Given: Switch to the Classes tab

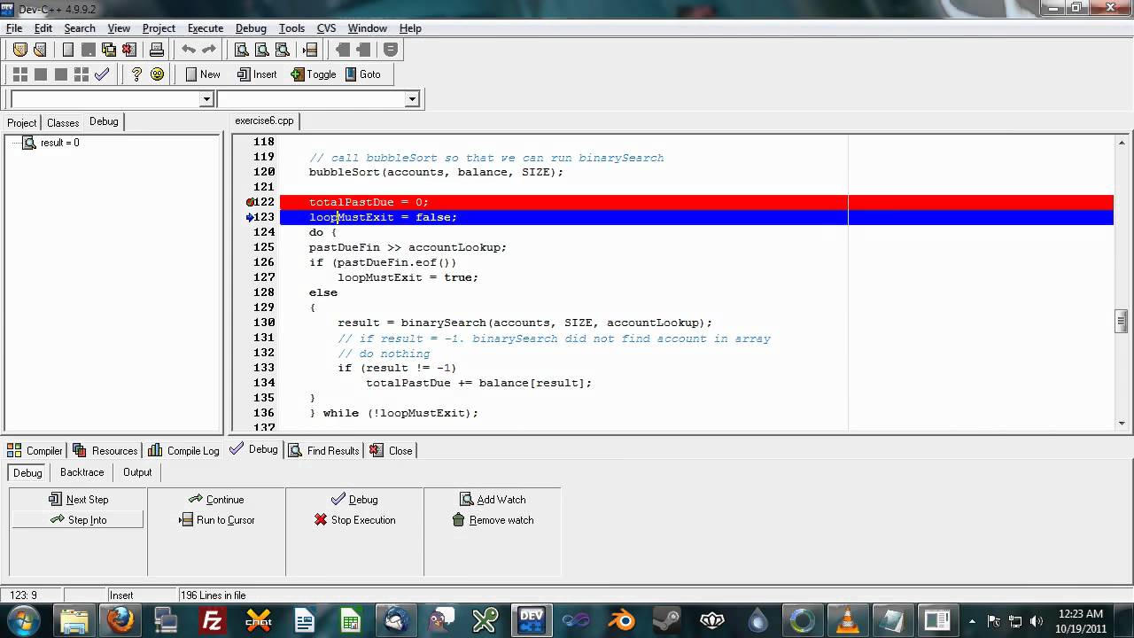Looking at the screenshot, I should [x=63, y=122].
